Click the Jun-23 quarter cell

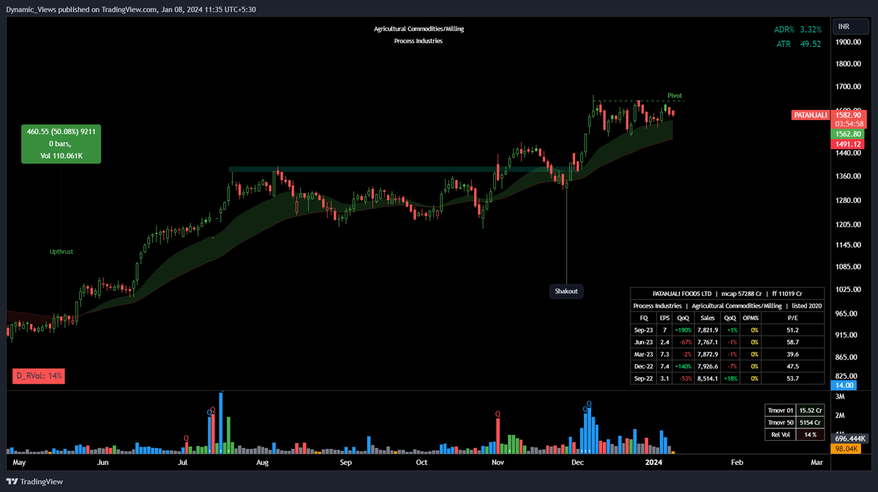tap(644, 342)
